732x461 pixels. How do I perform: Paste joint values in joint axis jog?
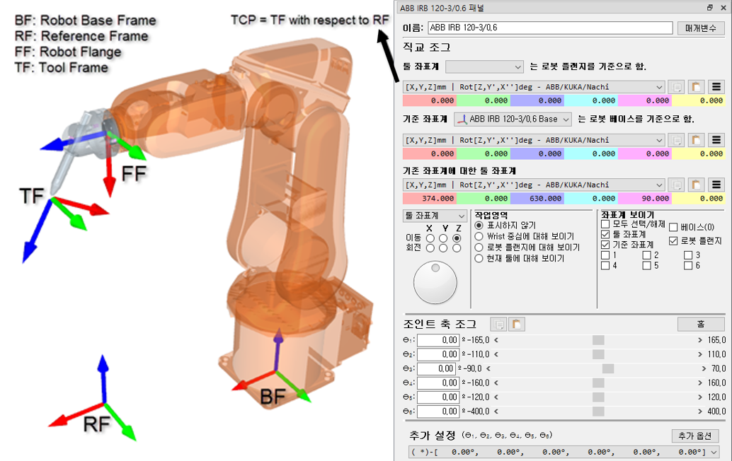click(x=516, y=324)
